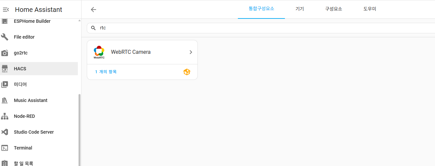The height and width of the screenshot is (166, 435).
Task: Click the Studio Code Server VS Code icon
Action: pos(5,132)
